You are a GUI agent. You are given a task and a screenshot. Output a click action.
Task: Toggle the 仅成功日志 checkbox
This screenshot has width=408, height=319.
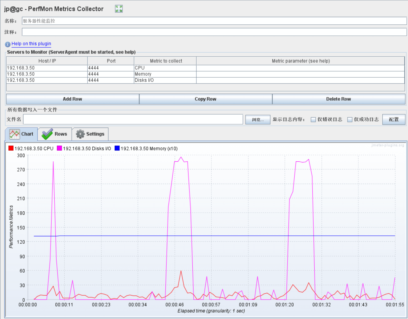[350, 120]
